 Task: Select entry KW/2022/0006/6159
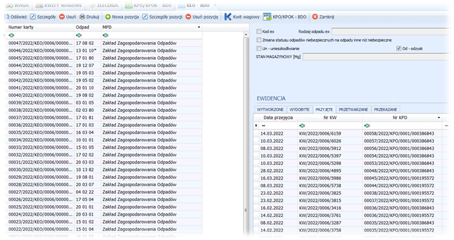click(320, 133)
